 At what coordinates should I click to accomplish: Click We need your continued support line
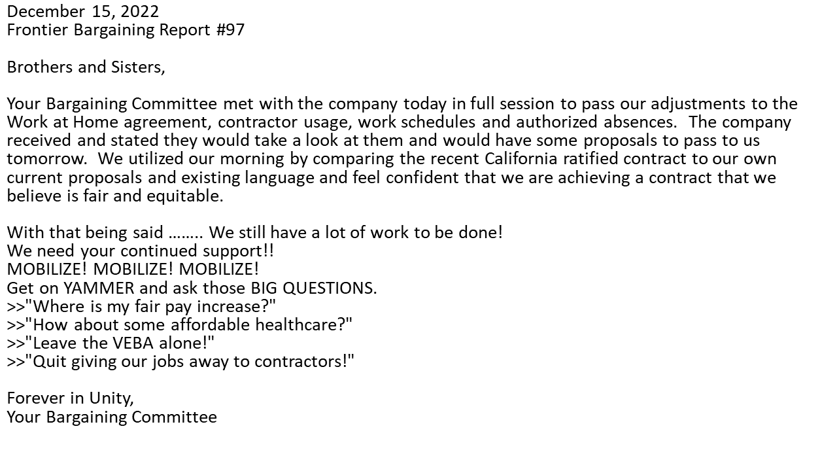141,251
